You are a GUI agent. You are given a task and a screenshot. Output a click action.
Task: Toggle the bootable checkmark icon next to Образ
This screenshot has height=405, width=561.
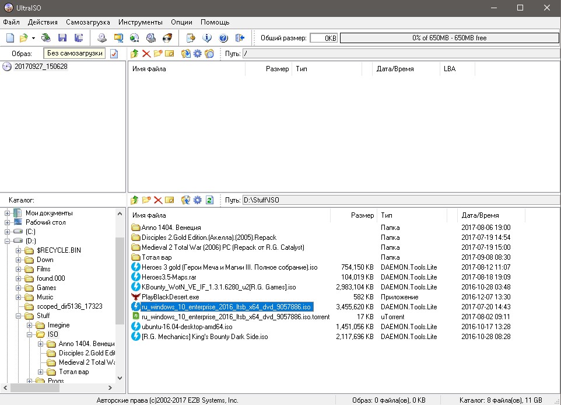(114, 54)
